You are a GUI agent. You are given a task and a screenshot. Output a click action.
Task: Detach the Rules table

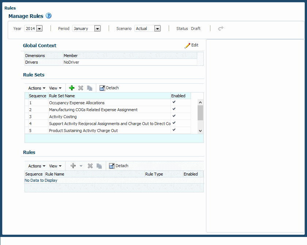tap(119, 166)
